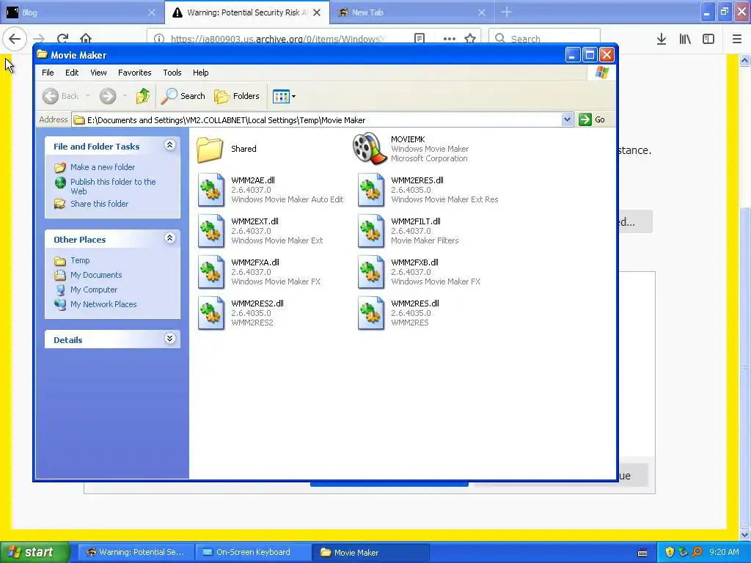Click the security shield tray icon
Image resolution: width=751 pixels, height=563 pixels.
(670, 553)
